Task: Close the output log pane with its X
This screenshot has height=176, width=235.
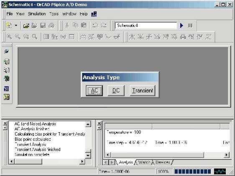Action: point(5,123)
